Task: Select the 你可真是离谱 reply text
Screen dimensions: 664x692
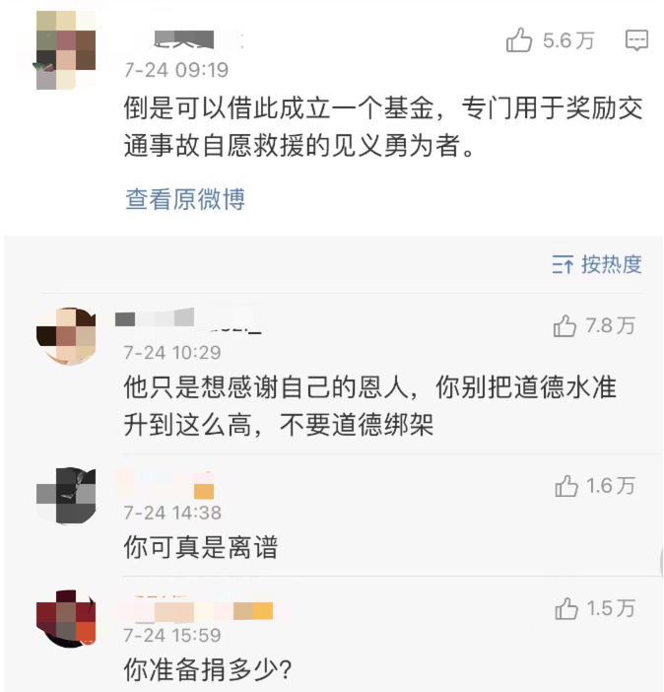Action: tap(200, 548)
